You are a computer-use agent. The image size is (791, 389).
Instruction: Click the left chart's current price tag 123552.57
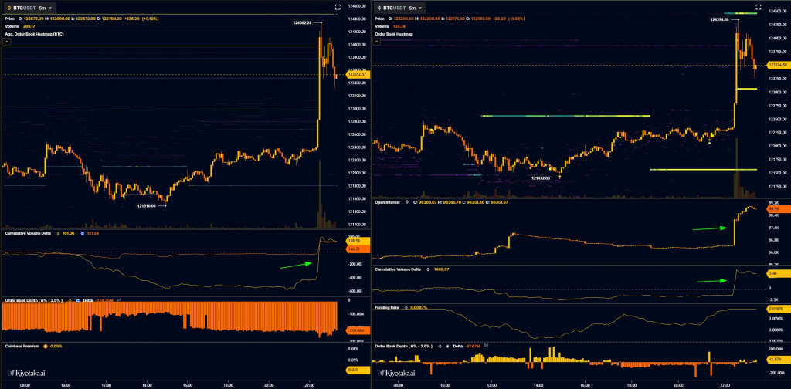pyautogui.click(x=356, y=75)
